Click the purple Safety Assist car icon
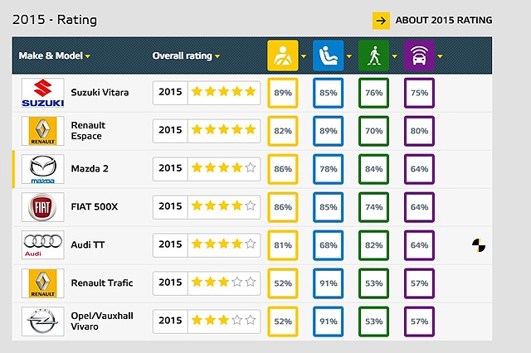The height and width of the screenshot is (353, 531). [x=419, y=56]
